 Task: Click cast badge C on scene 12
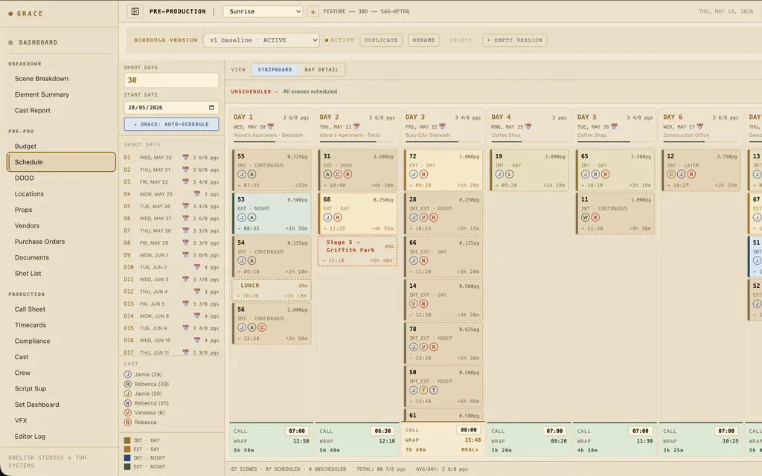[x=671, y=174]
